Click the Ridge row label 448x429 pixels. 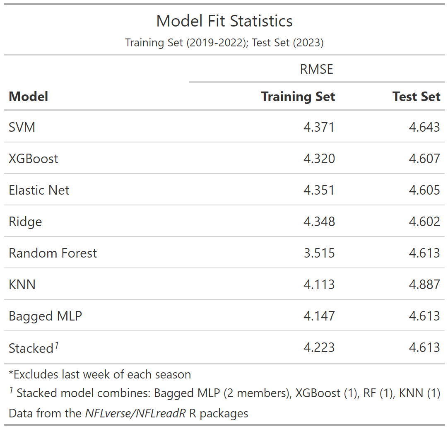tap(25, 222)
